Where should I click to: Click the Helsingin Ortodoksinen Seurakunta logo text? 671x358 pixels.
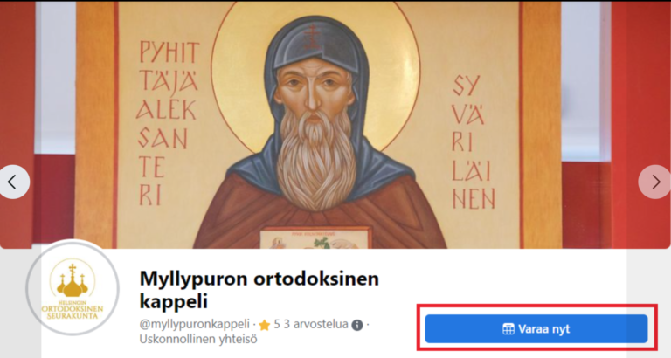(x=73, y=309)
